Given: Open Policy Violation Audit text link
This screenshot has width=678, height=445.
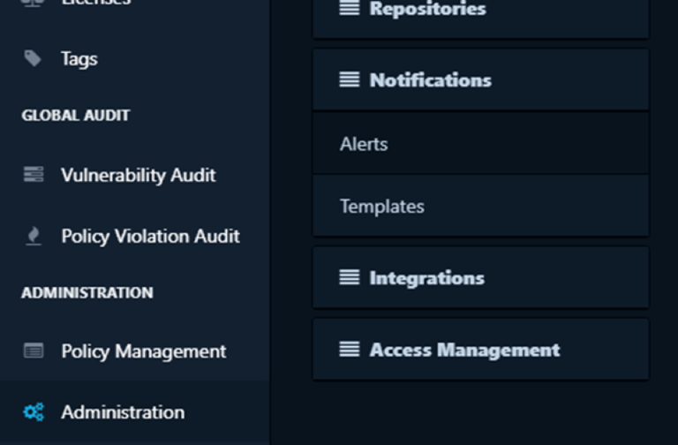Looking at the screenshot, I should click(150, 237).
